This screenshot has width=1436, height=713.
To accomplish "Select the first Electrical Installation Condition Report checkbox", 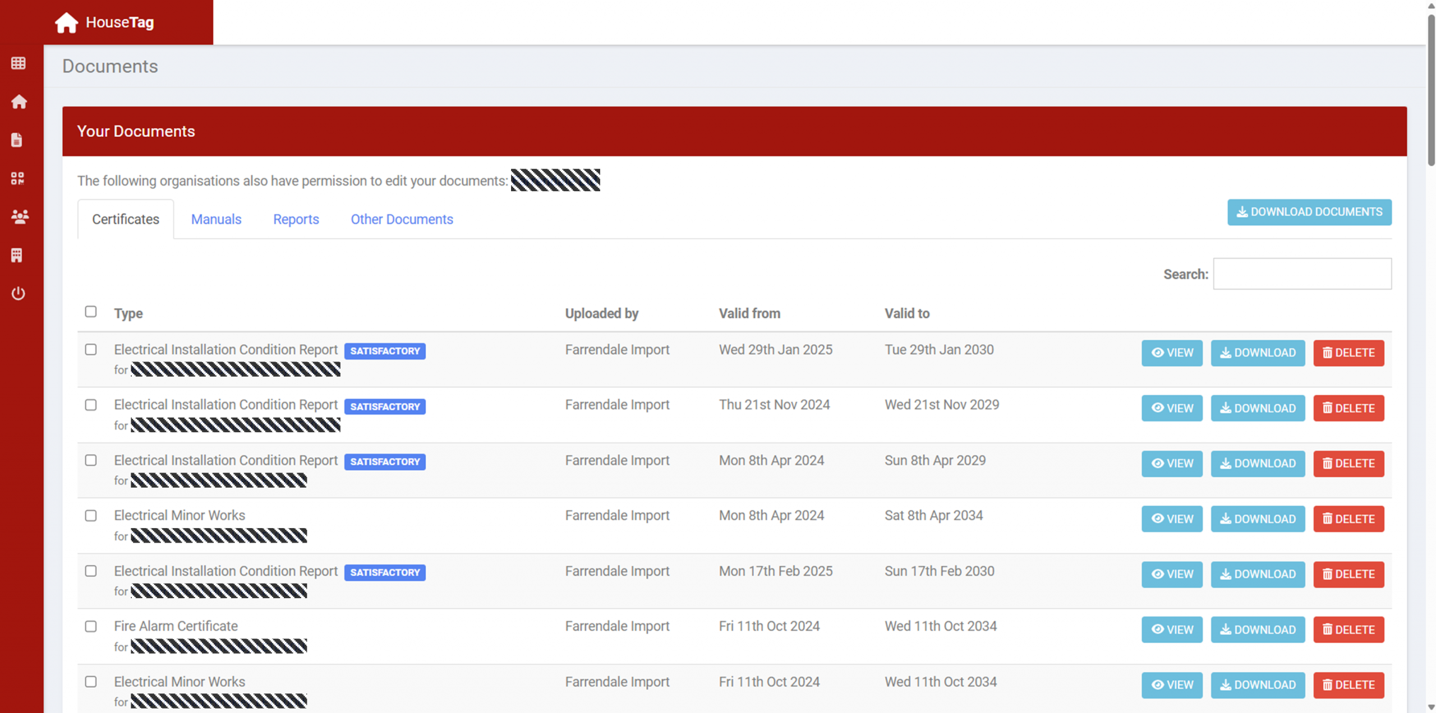I will [x=91, y=350].
